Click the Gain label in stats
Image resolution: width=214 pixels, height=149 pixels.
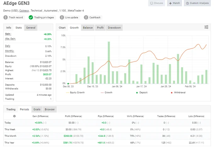point(8,34)
